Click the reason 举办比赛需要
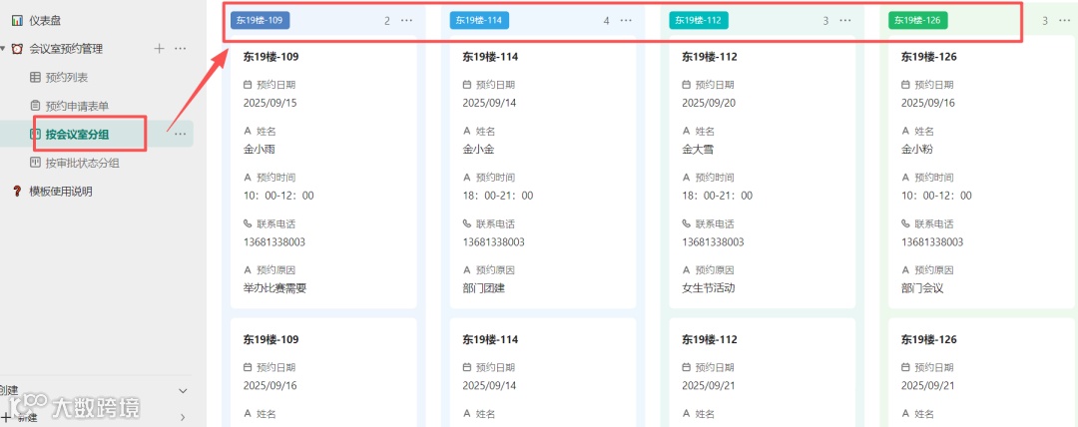This screenshot has height=427, width=1078. (x=275, y=288)
